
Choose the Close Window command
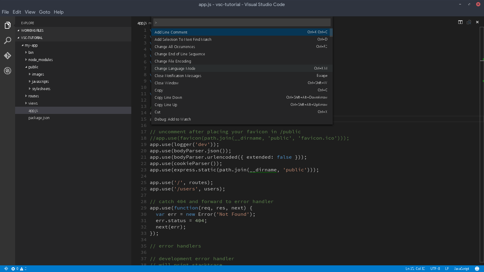240,83
